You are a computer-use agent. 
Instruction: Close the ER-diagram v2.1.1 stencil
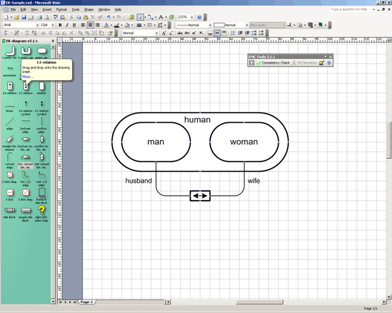click(x=53, y=41)
